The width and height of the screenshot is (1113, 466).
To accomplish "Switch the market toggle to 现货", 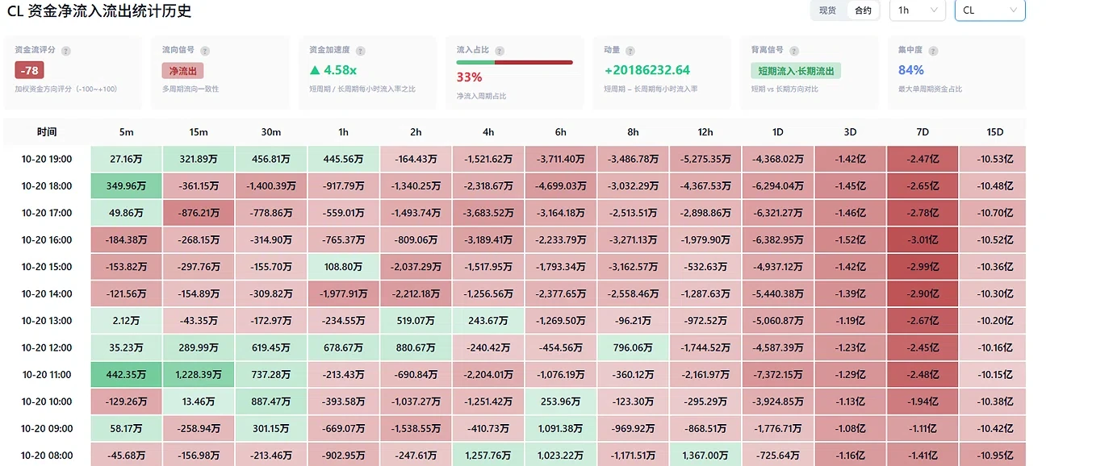I will click(827, 10).
